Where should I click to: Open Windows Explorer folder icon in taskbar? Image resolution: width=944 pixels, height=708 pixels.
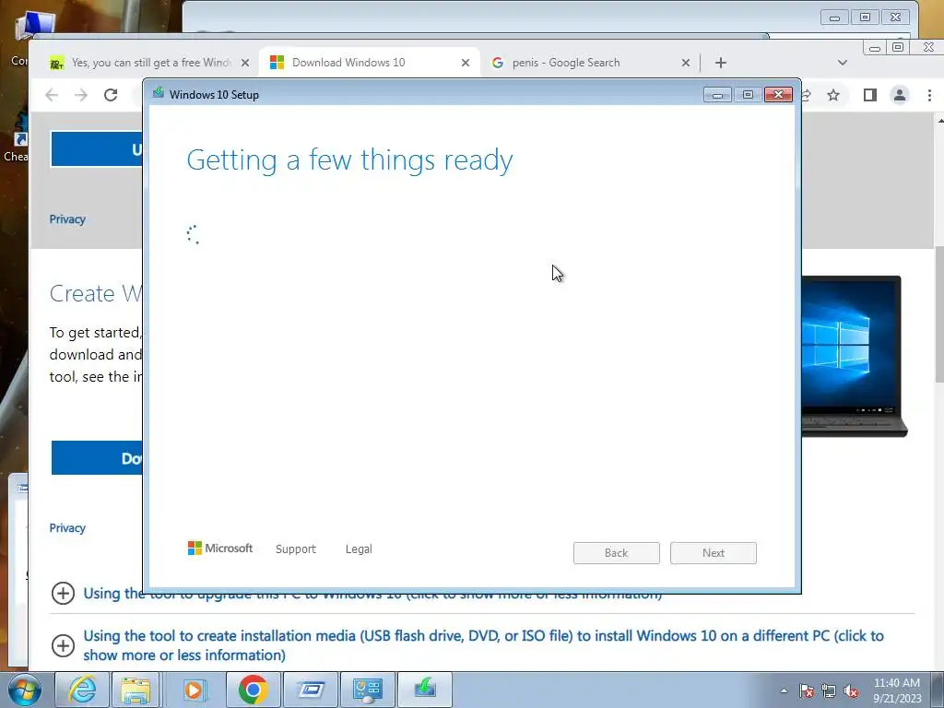[x=136, y=690]
